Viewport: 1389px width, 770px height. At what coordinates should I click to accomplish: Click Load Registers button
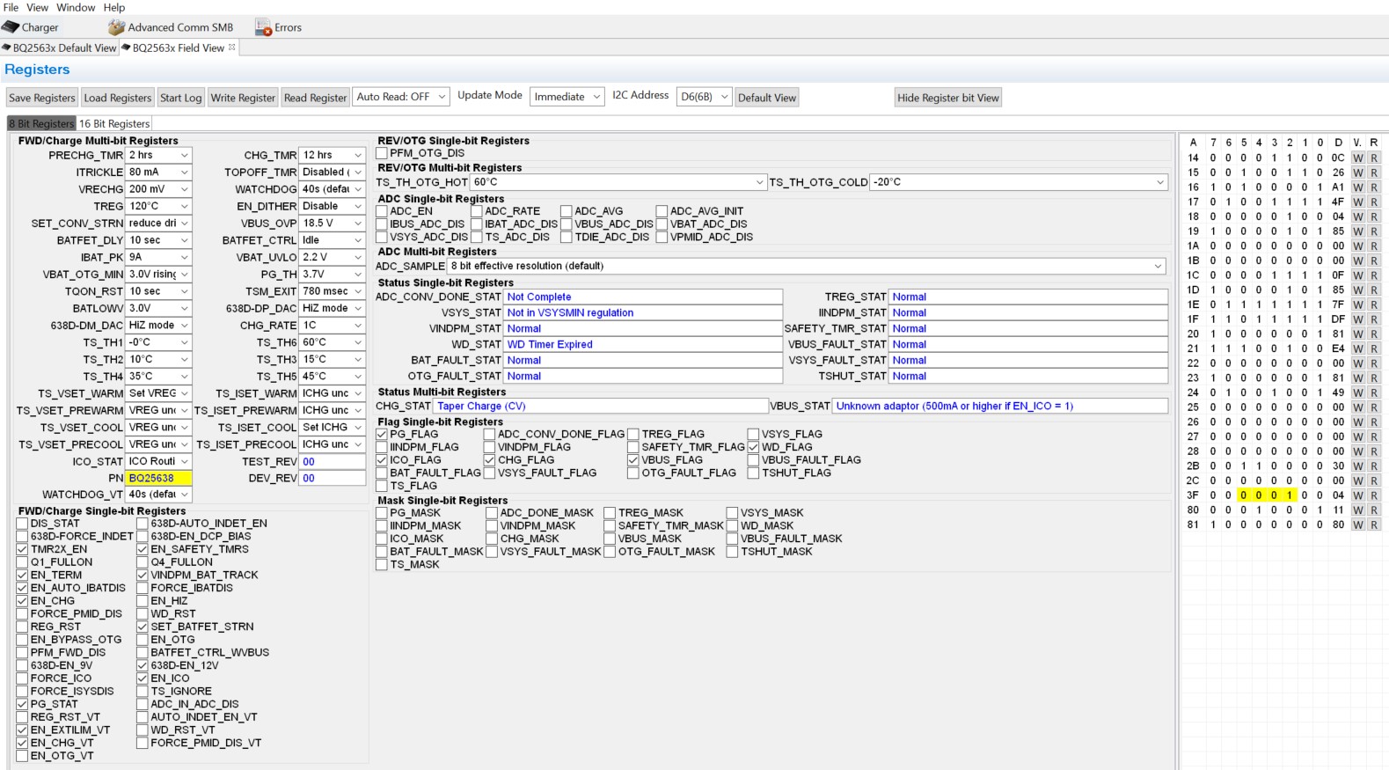[x=118, y=98]
